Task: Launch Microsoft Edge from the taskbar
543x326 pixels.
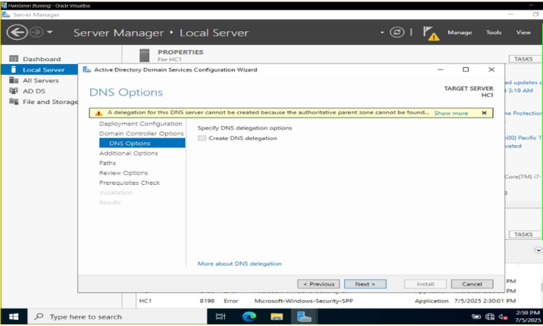Action: 249,317
